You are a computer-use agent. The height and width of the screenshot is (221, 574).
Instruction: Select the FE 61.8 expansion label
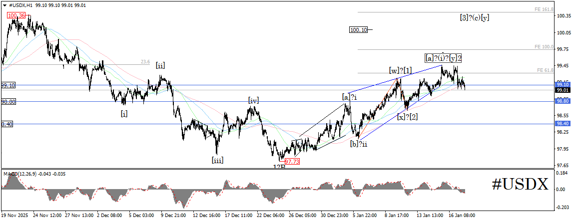[546, 70]
